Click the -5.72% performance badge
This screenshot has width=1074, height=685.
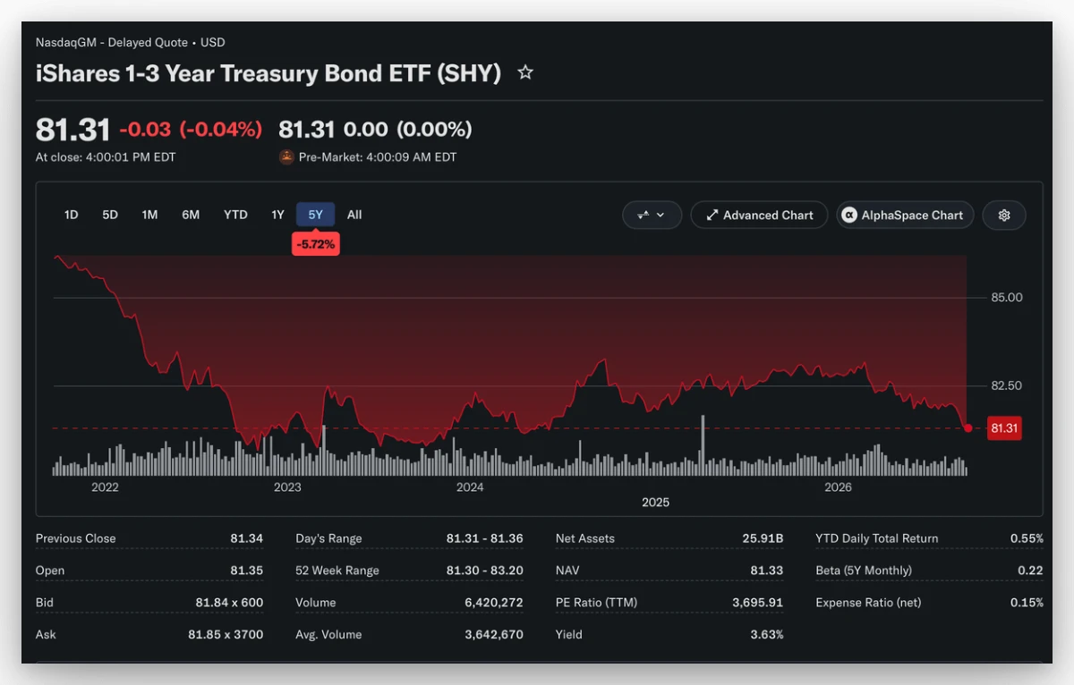tap(316, 243)
